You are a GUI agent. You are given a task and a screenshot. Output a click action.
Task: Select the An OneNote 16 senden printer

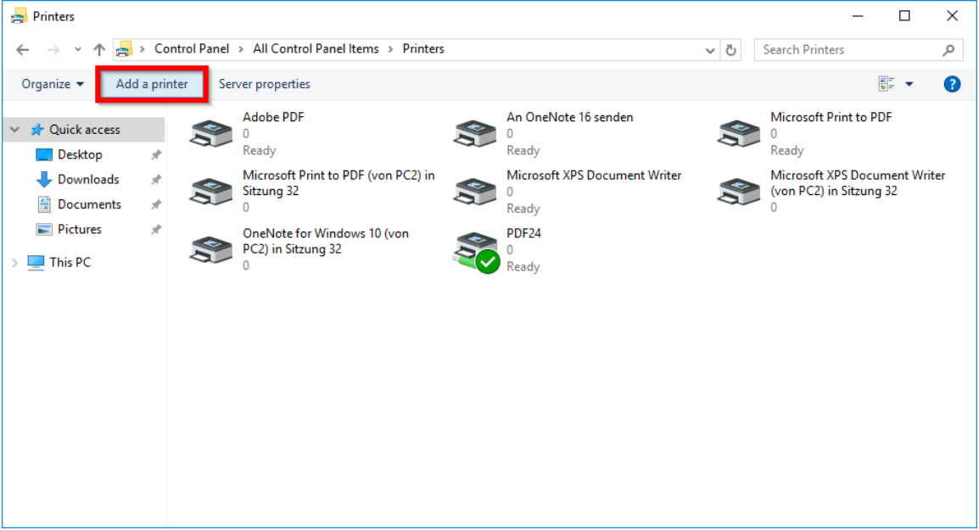point(475,133)
